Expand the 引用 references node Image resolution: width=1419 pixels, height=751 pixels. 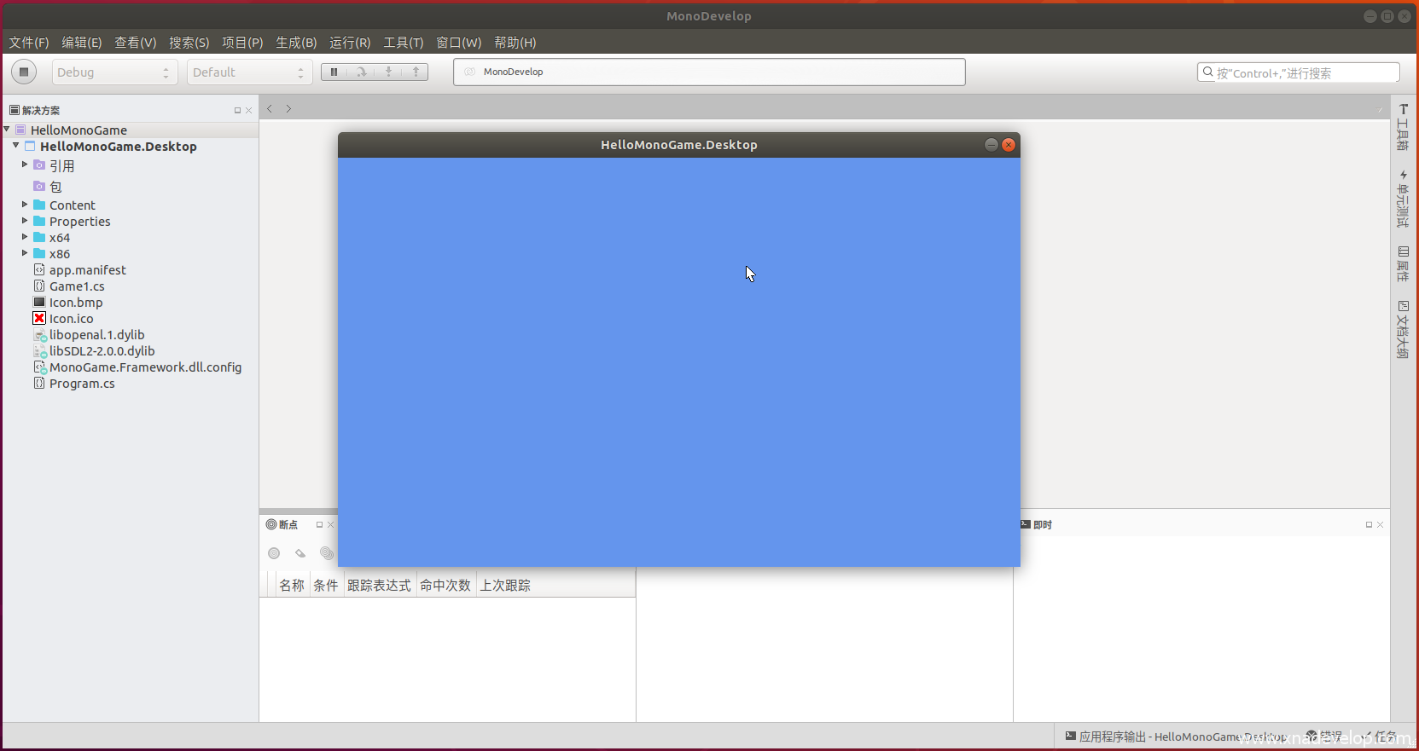[25, 165]
